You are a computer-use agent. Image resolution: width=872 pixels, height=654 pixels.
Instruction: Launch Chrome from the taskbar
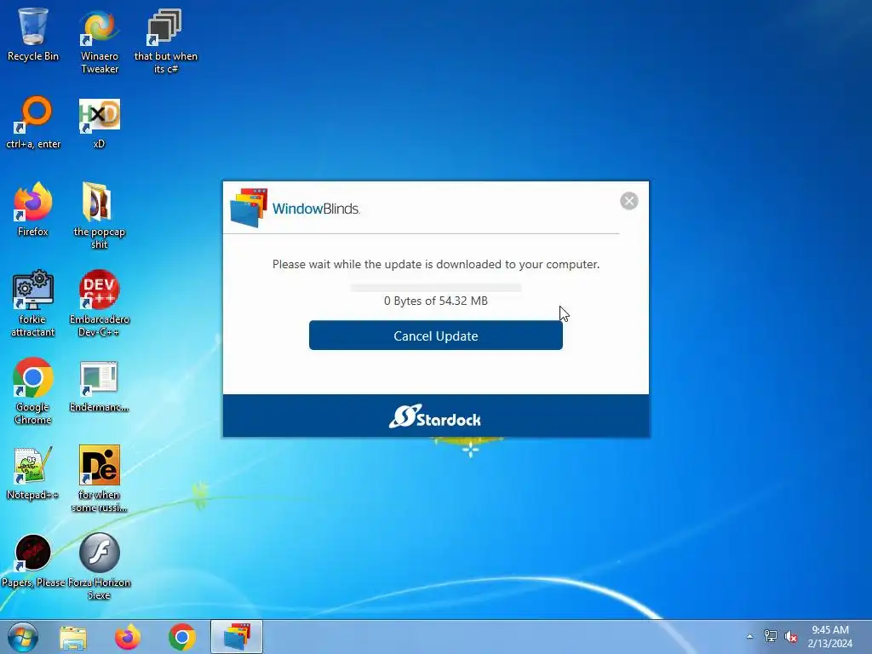[182, 637]
